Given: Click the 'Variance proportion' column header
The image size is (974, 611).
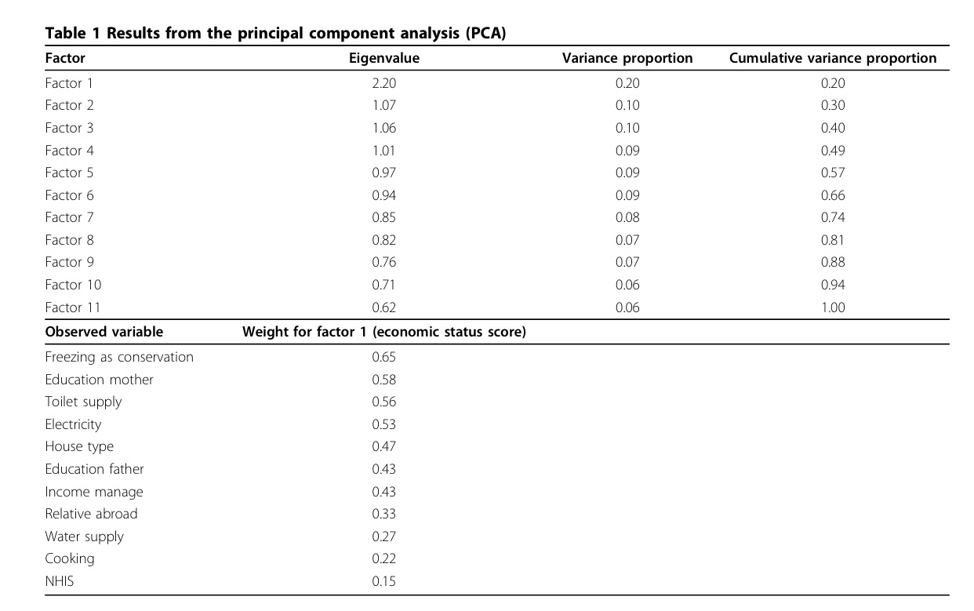Looking at the screenshot, I should [x=627, y=58].
